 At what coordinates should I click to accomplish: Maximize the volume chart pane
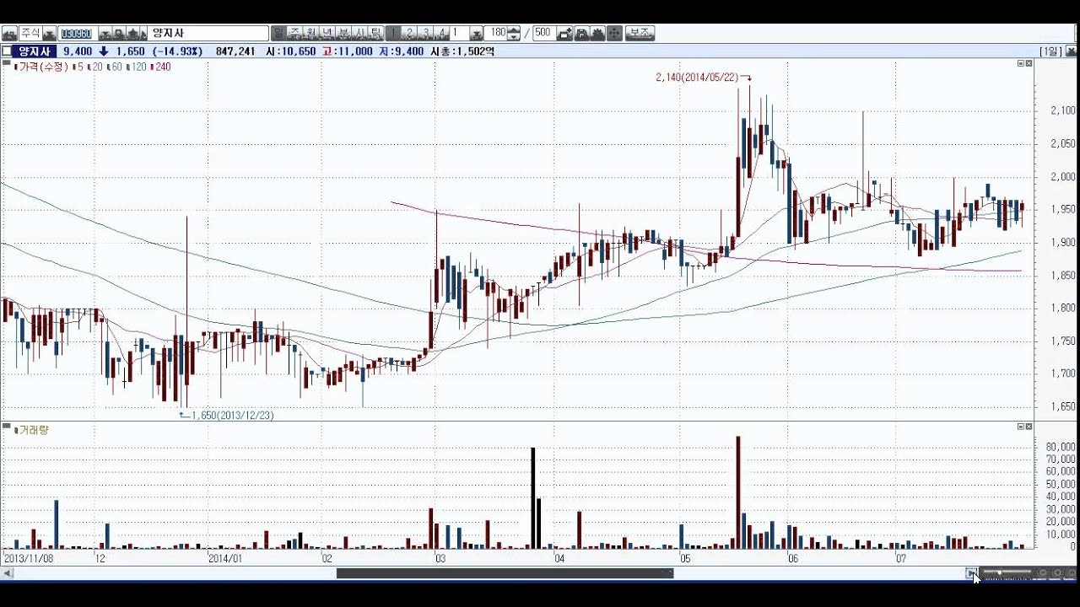tap(1021, 427)
